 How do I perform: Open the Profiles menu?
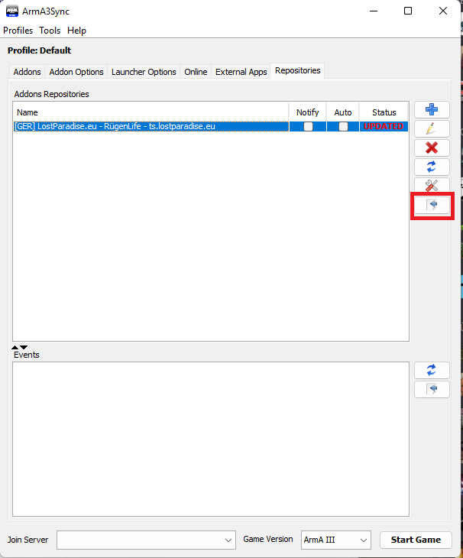pos(18,31)
